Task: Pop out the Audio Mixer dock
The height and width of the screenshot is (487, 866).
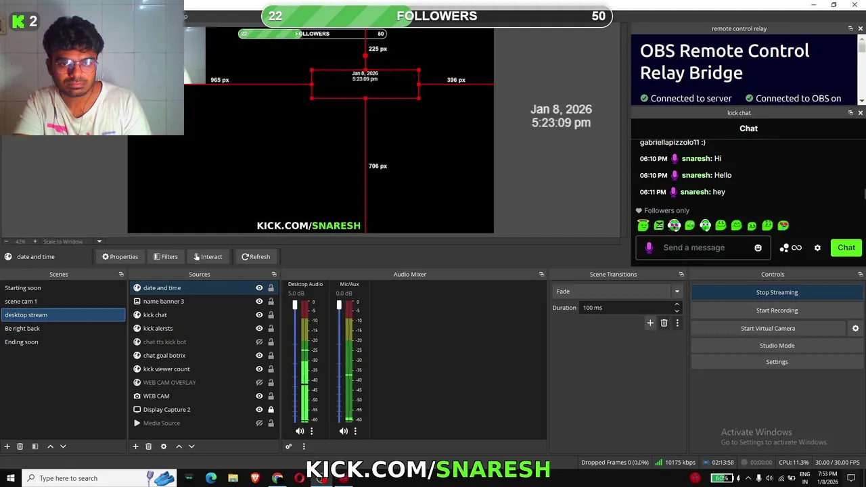Action: coord(541,274)
